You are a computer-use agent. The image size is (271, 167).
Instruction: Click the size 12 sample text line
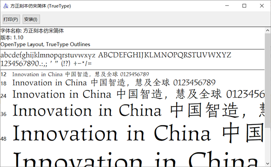[80, 74]
